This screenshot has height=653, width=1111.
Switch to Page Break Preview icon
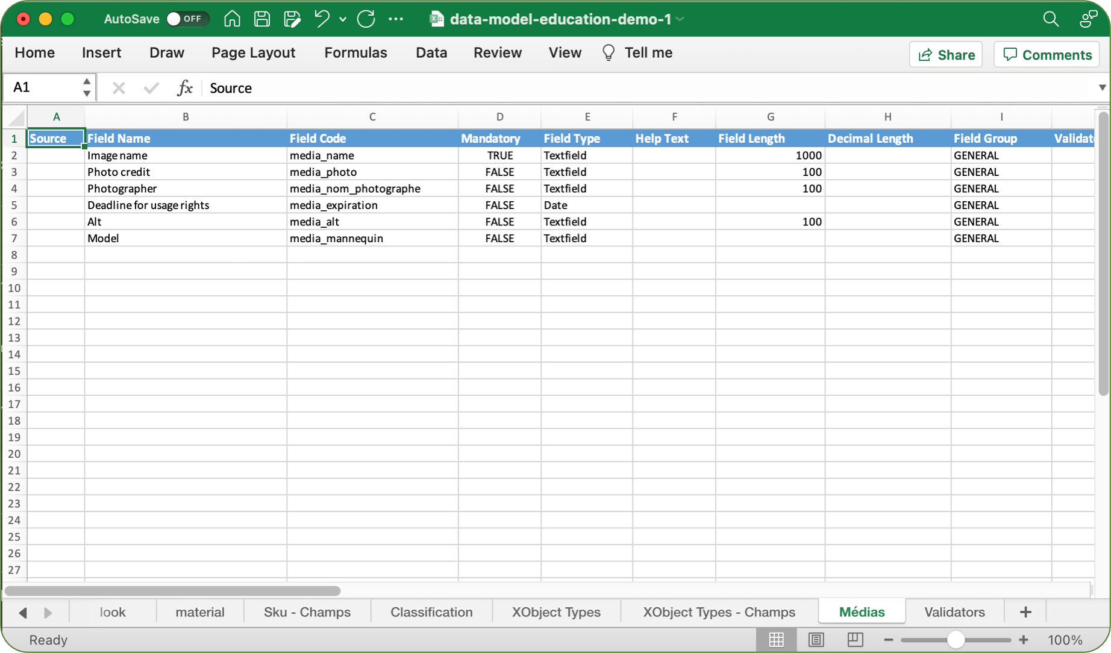point(855,640)
